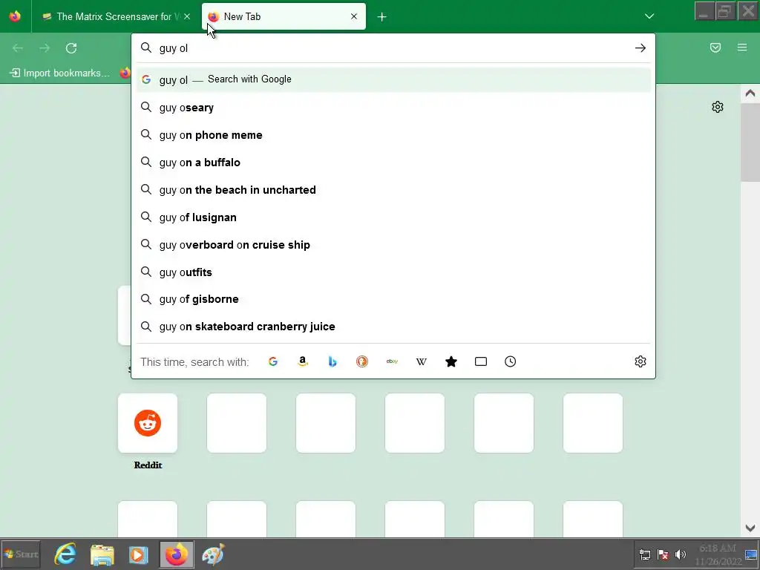Image resolution: width=760 pixels, height=570 pixels.
Task: Choose suggestion 'guy of gisborne'
Action: [x=393, y=299]
